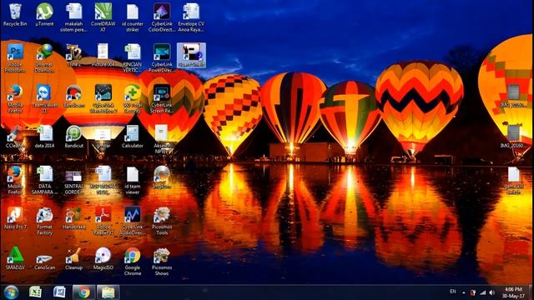Select the SMADAV antivirus shortcut
This screenshot has width=534, height=300.
tap(15, 258)
